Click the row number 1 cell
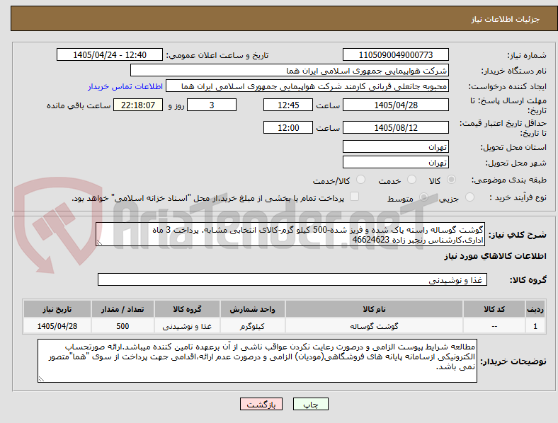Viewport: 558px width, 423px height. pos(535,326)
